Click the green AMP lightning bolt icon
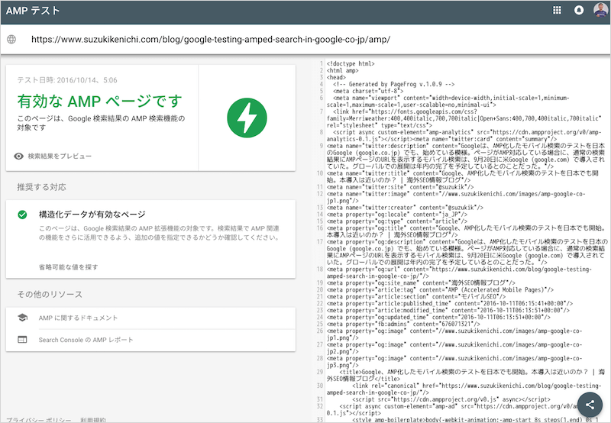 click(247, 118)
